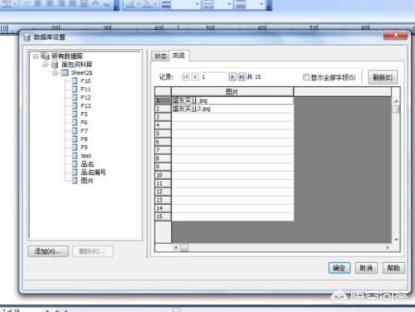Click the F8 field icon
Viewport: 415px width, 312px height.
[x=75, y=139]
